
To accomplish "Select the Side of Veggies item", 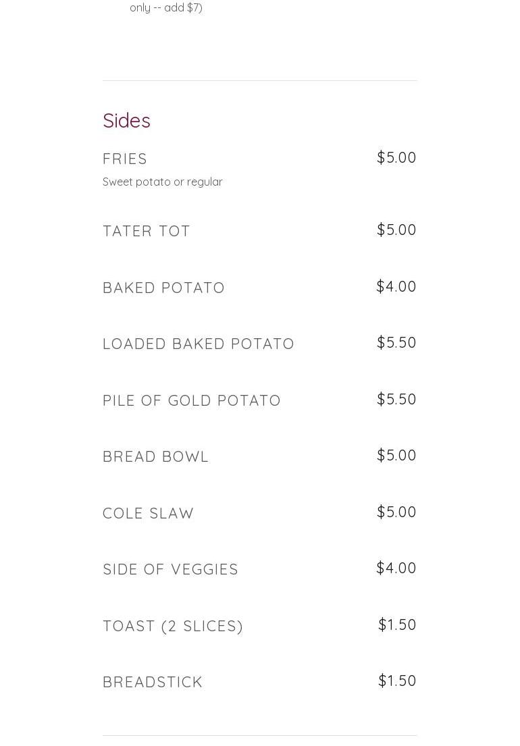I will (171, 569).
